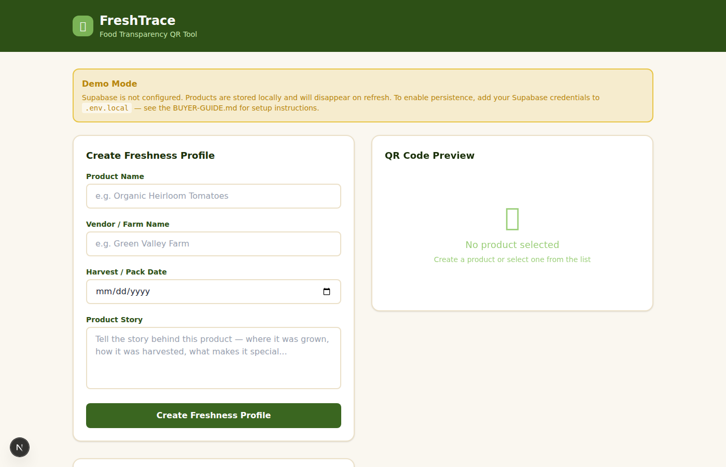
Task: Select the Harvest / Pack Date mm/dd/yyyy field
Action: pos(202,292)
